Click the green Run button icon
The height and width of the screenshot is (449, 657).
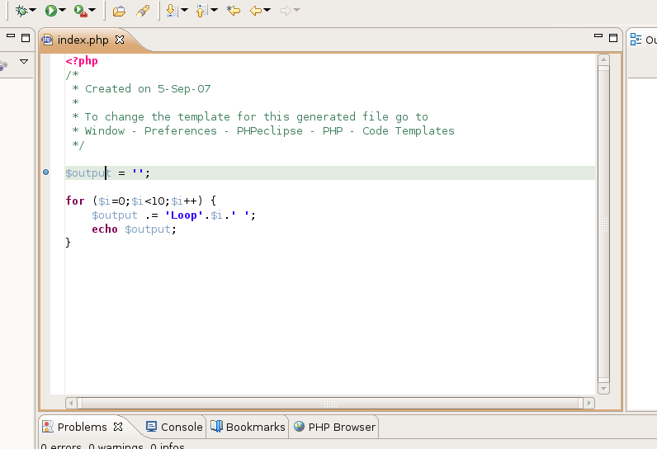[x=51, y=11]
